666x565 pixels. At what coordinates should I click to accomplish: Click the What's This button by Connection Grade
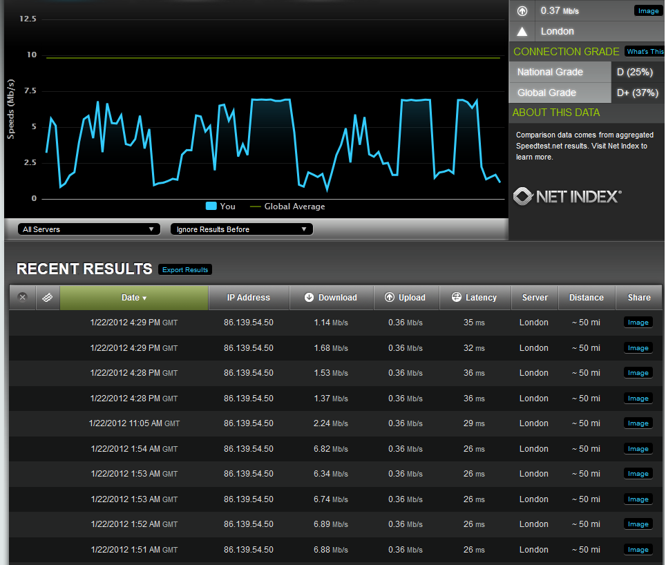pyautogui.click(x=645, y=52)
